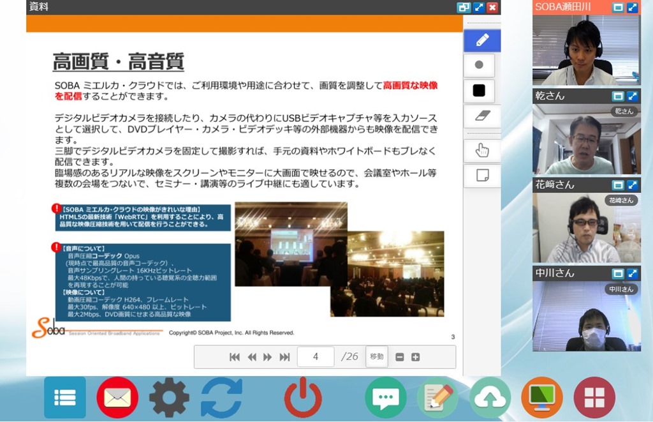Click the blue refresh arrows icon
This screenshot has width=653, height=422.
pyautogui.click(x=221, y=397)
